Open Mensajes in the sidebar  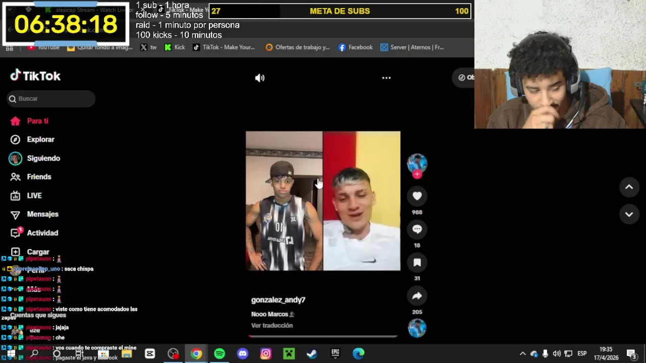point(42,214)
